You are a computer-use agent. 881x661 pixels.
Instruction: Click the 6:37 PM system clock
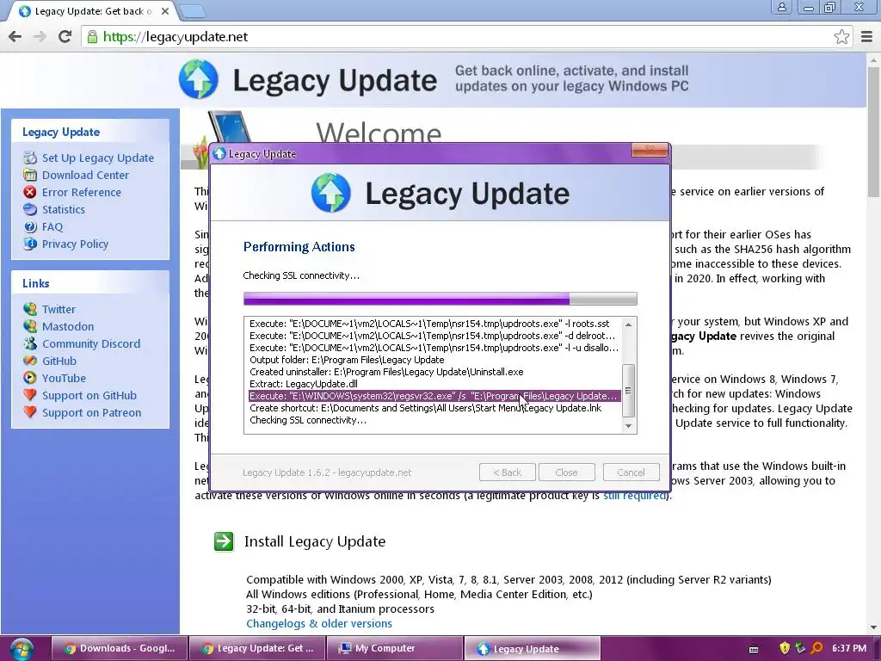click(849, 648)
